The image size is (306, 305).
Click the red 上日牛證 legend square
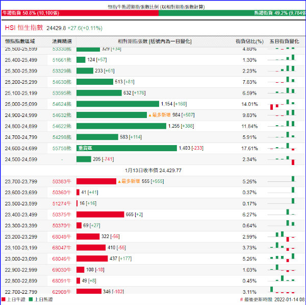tap(4, 299)
